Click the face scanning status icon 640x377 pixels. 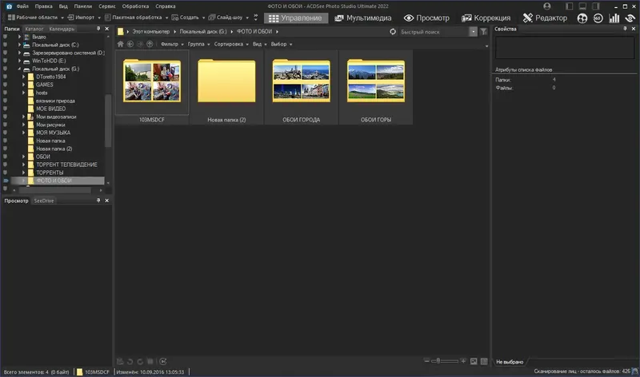point(635,371)
